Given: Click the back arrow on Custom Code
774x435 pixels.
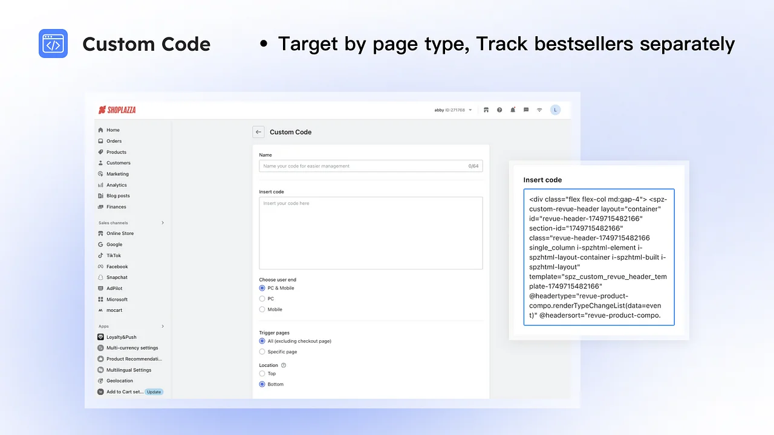Looking at the screenshot, I should click(x=258, y=132).
